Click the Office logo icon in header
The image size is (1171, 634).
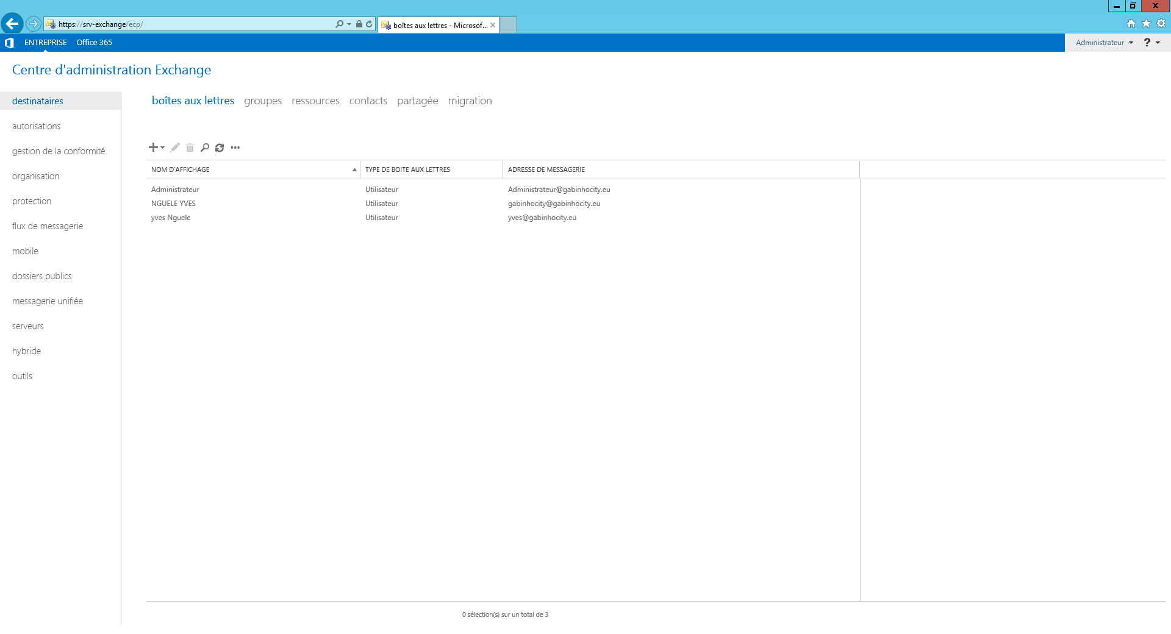tap(9, 43)
